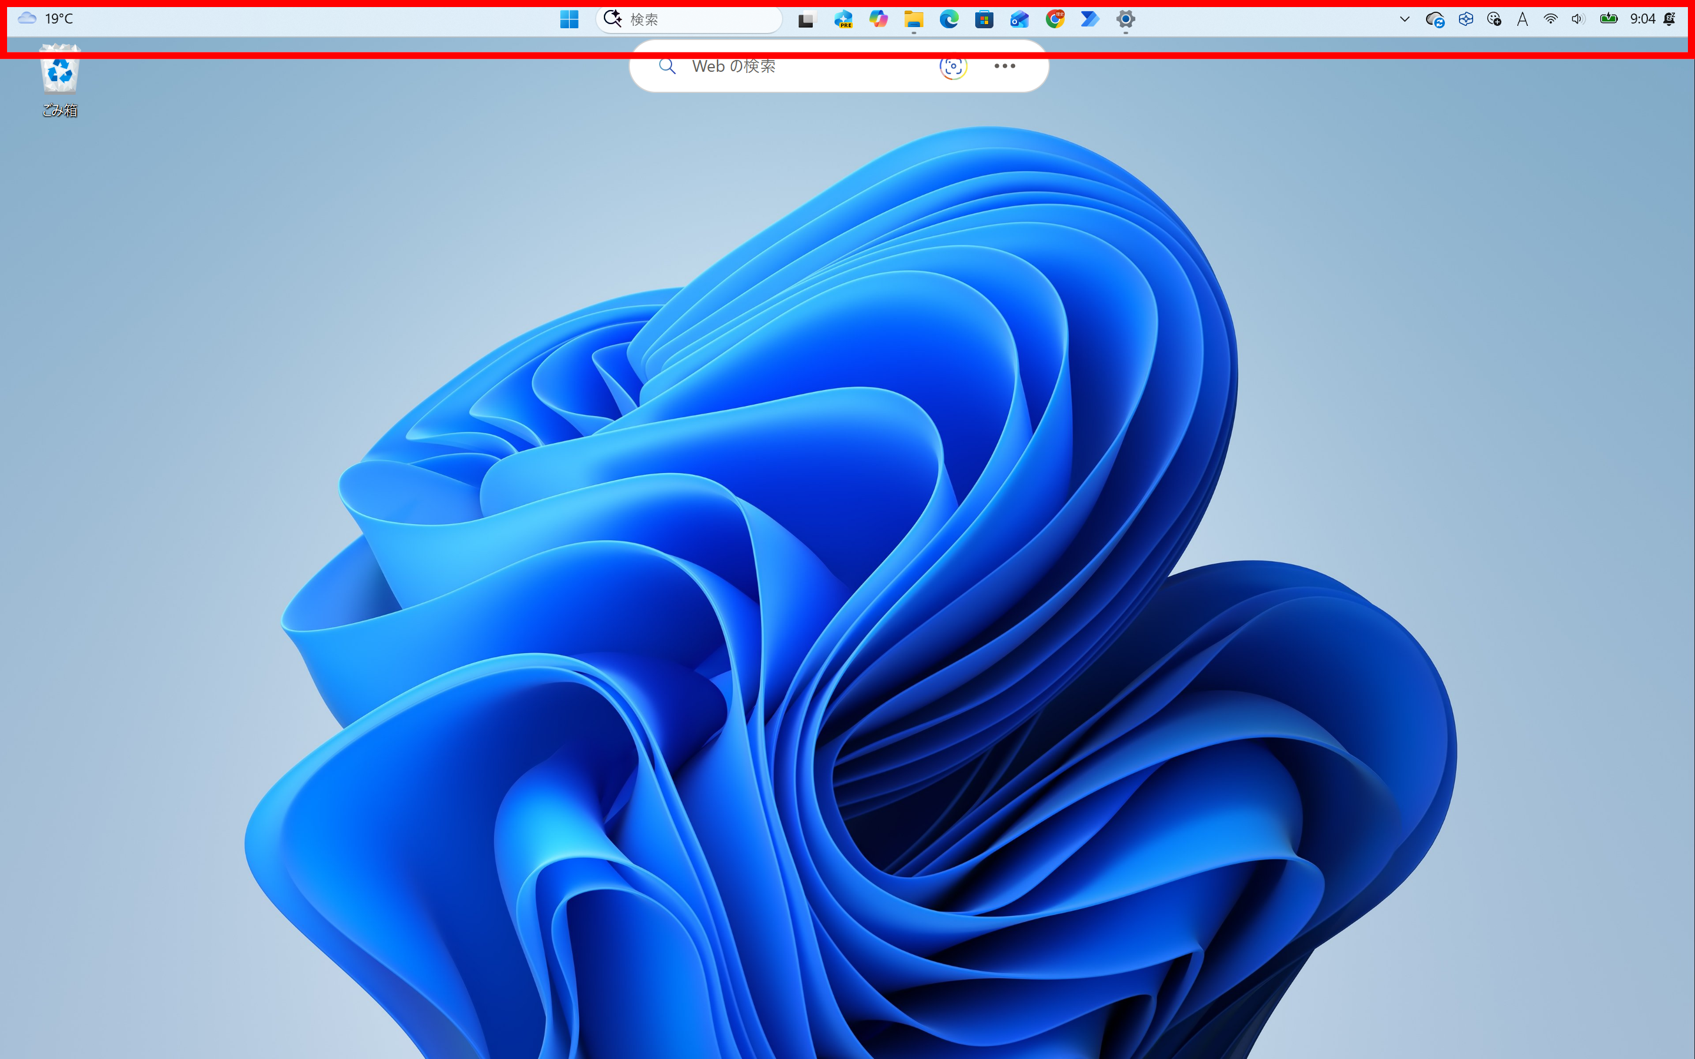The width and height of the screenshot is (1695, 1059).
Task: Open the Microsoft Store
Action: [984, 19]
